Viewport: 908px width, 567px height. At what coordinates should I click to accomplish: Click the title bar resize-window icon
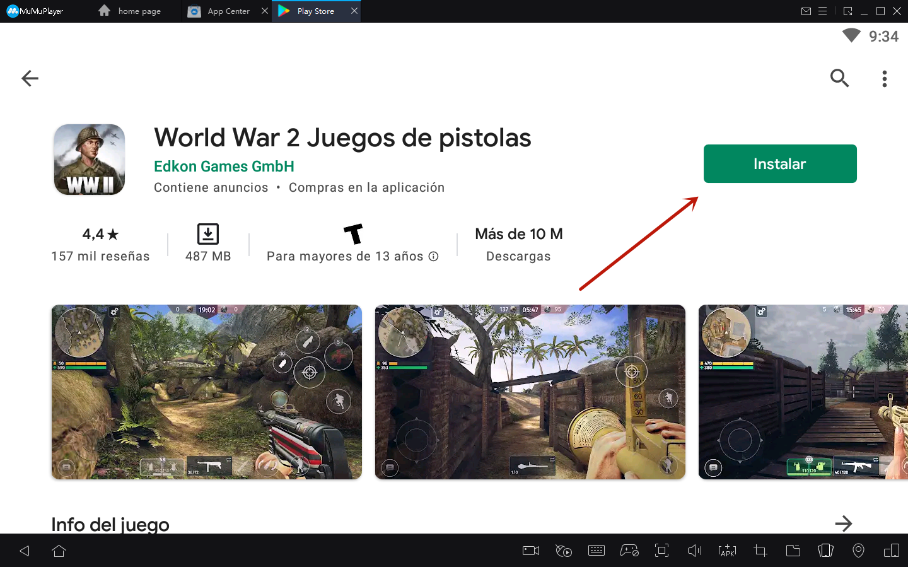tap(847, 11)
